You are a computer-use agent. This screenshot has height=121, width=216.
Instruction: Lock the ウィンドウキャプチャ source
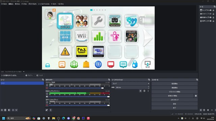(213, 10)
